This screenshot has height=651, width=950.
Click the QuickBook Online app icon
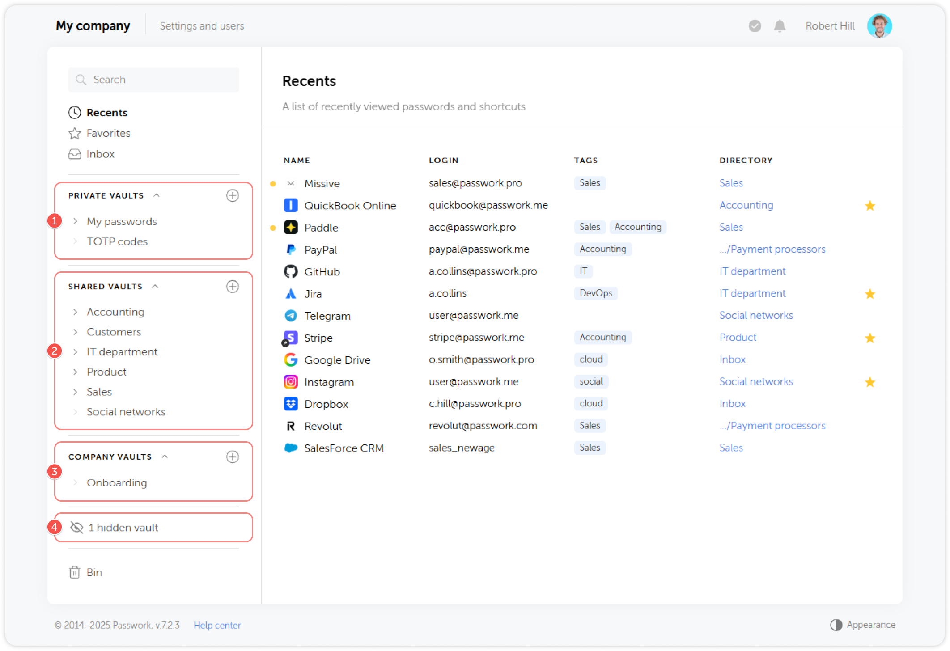(290, 205)
